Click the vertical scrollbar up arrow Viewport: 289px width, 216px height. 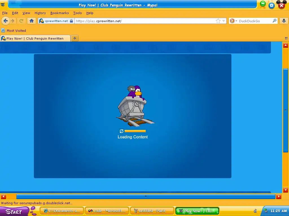tap(286, 45)
